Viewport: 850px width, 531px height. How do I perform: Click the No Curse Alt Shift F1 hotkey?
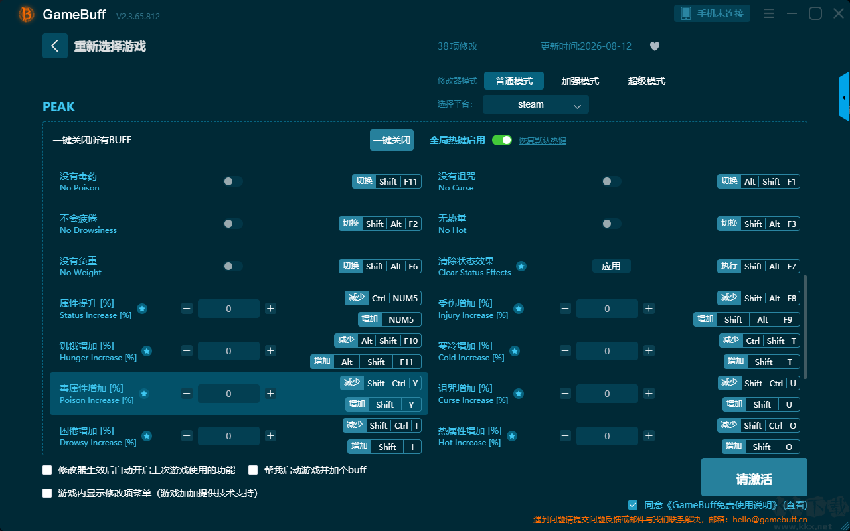click(758, 181)
